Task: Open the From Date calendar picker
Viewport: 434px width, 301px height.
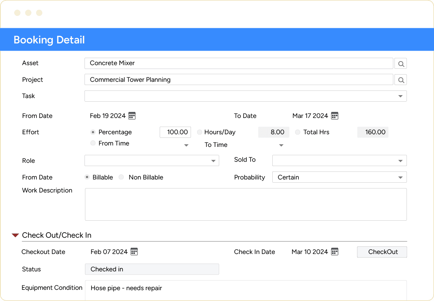Action: coord(132,115)
